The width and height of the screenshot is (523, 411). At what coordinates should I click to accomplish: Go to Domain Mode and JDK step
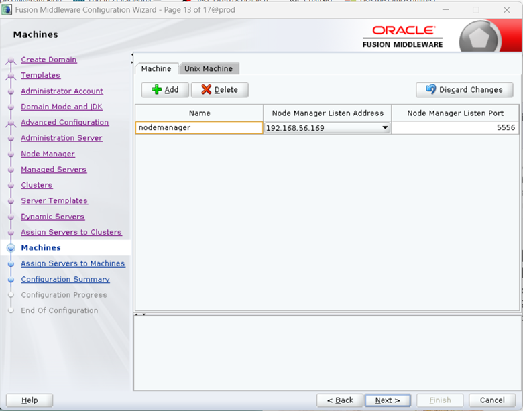coord(62,107)
